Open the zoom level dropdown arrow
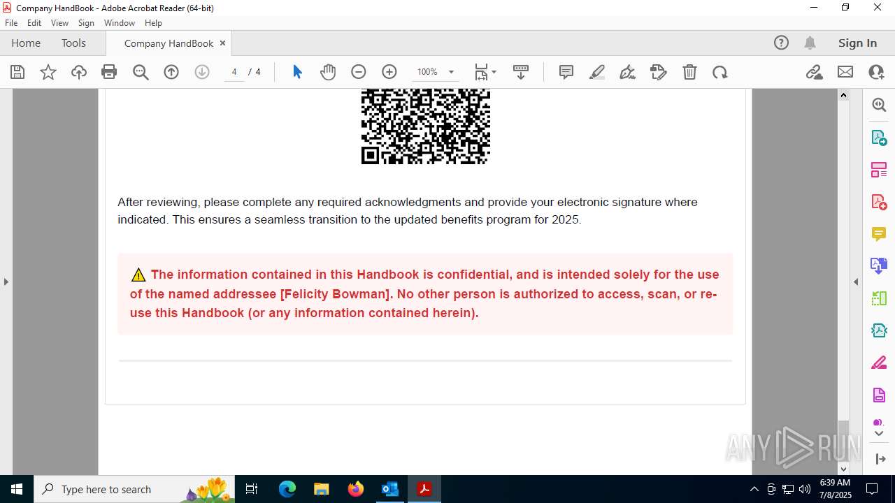This screenshot has height=503, width=895. [451, 72]
